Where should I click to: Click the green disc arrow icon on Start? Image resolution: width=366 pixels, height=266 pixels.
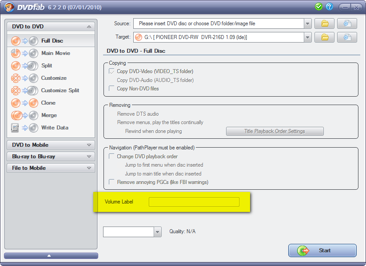pyautogui.click(x=303, y=250)
